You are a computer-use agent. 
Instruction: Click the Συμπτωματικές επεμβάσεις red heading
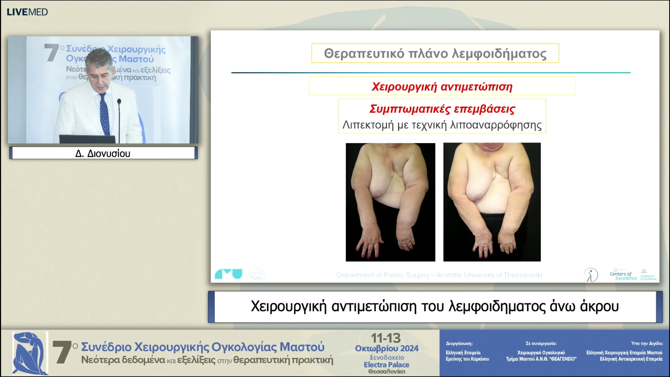click(x=442, y=109)
